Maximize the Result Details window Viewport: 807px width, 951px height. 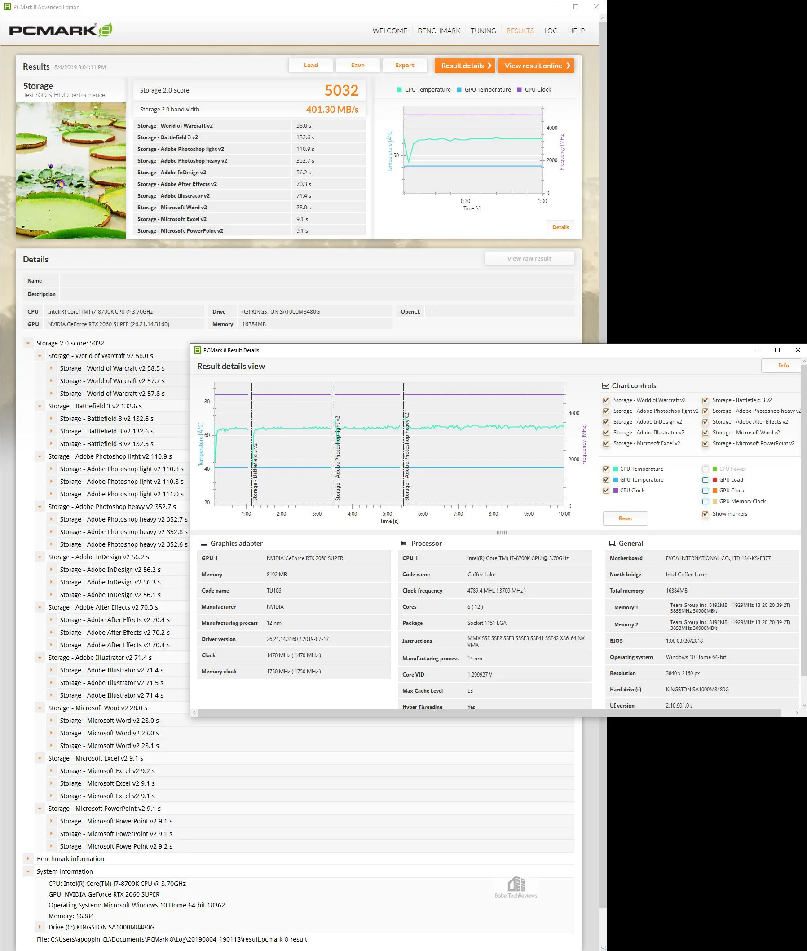777,350
